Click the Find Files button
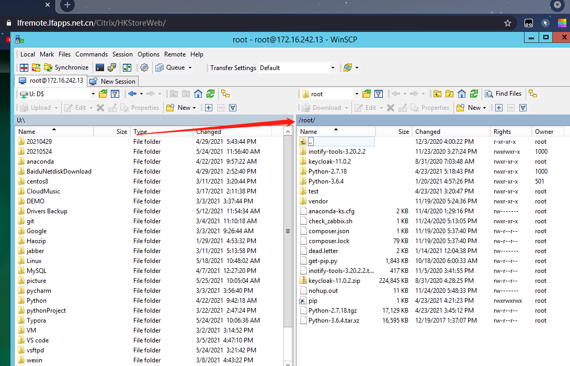This screenshot has width=570, height=366. pyautogui.click(x=504, y=94)
